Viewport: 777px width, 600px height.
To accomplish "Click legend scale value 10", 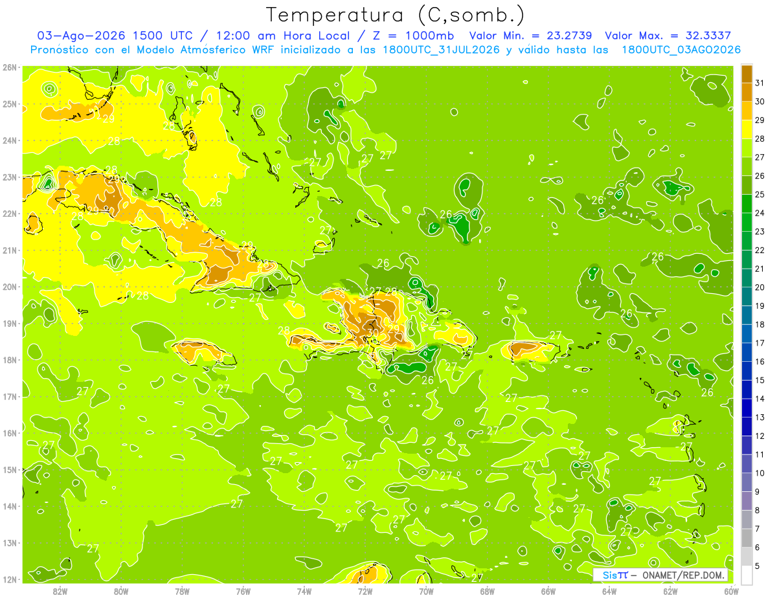I will pyautogui.click(x=760, y=473).
